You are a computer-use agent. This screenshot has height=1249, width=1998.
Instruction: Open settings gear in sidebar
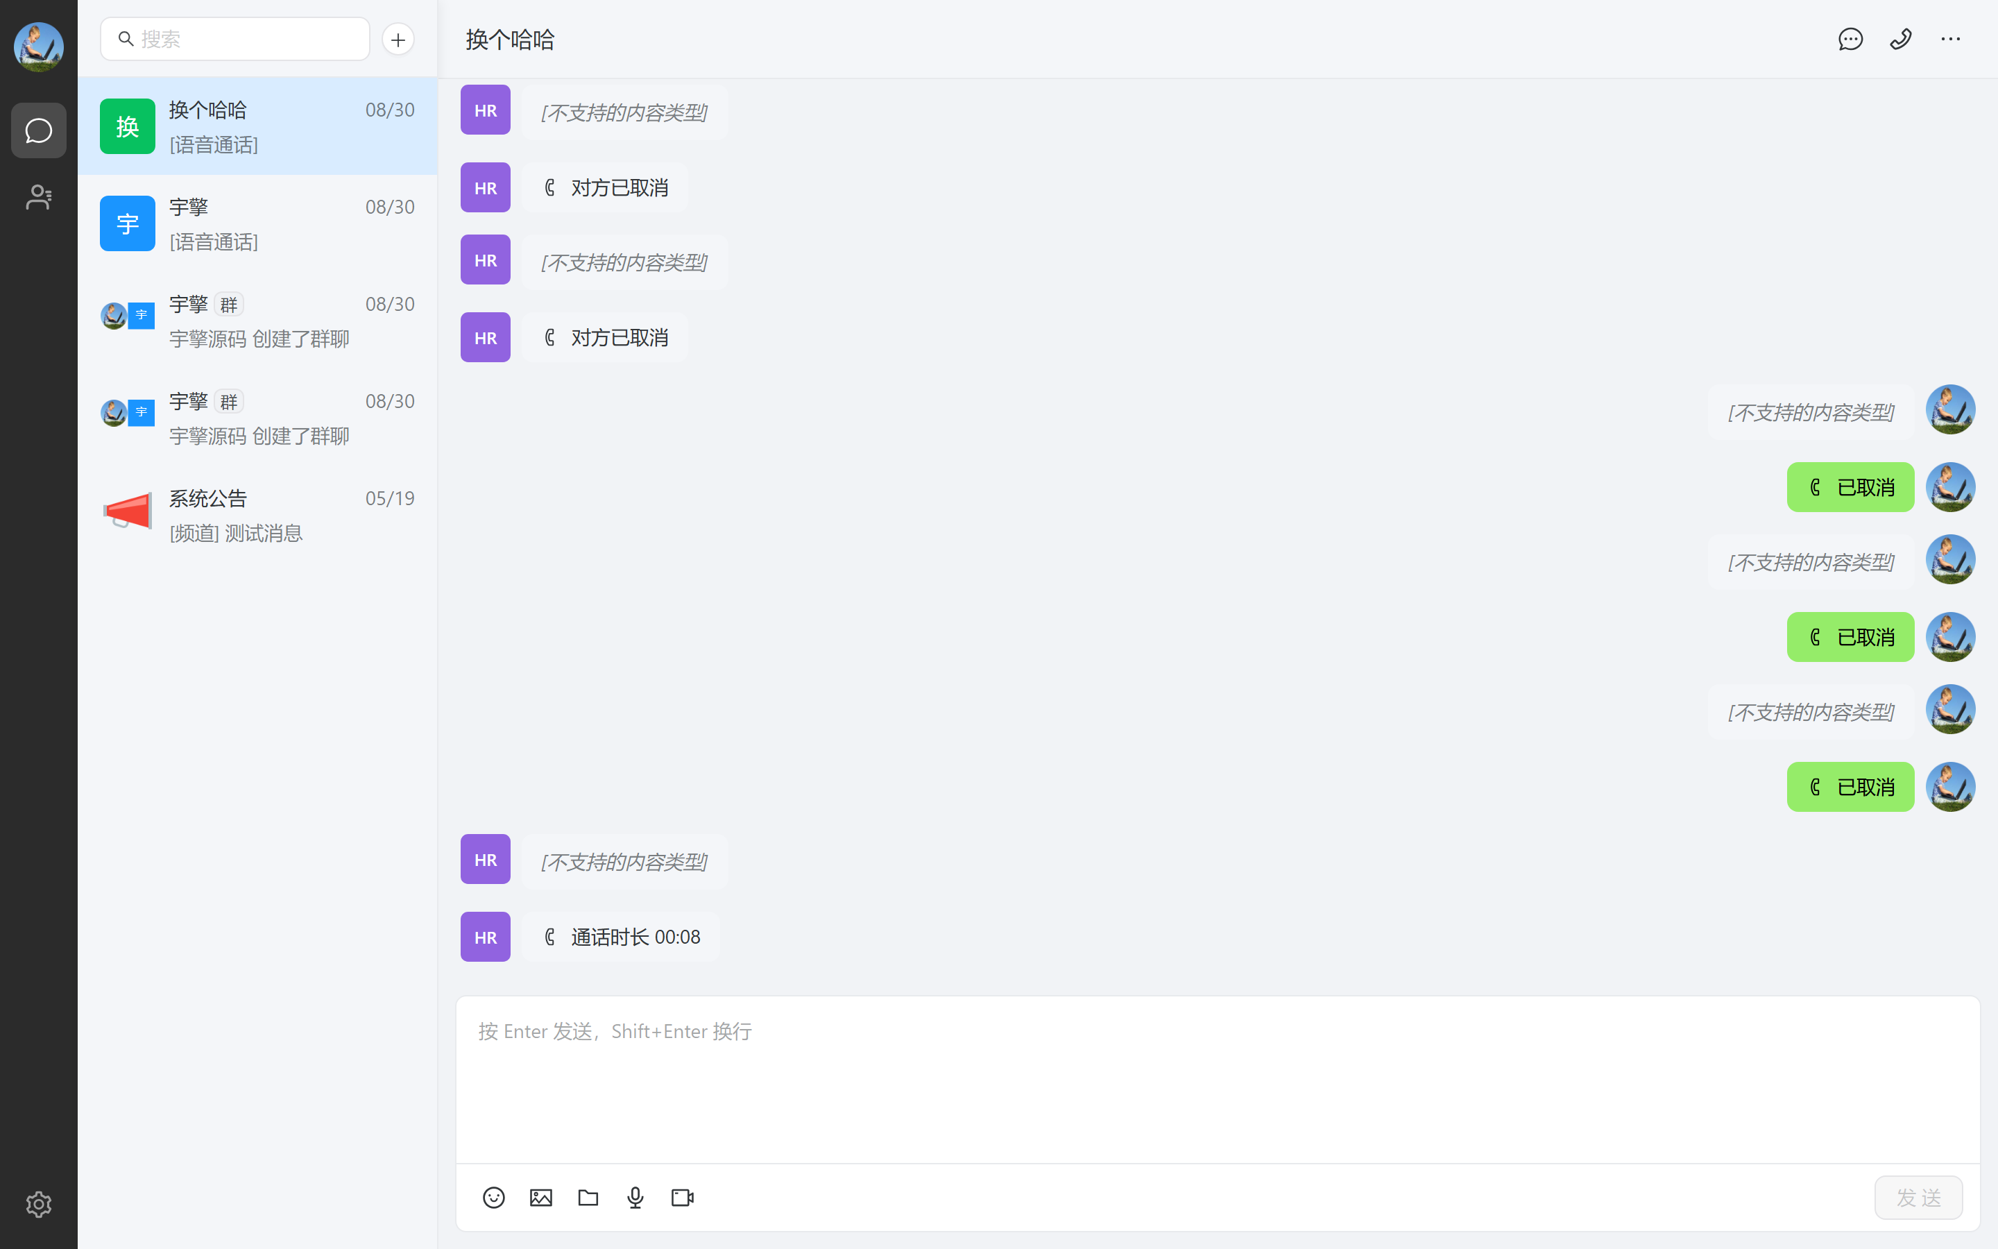tap(39, 1205)
